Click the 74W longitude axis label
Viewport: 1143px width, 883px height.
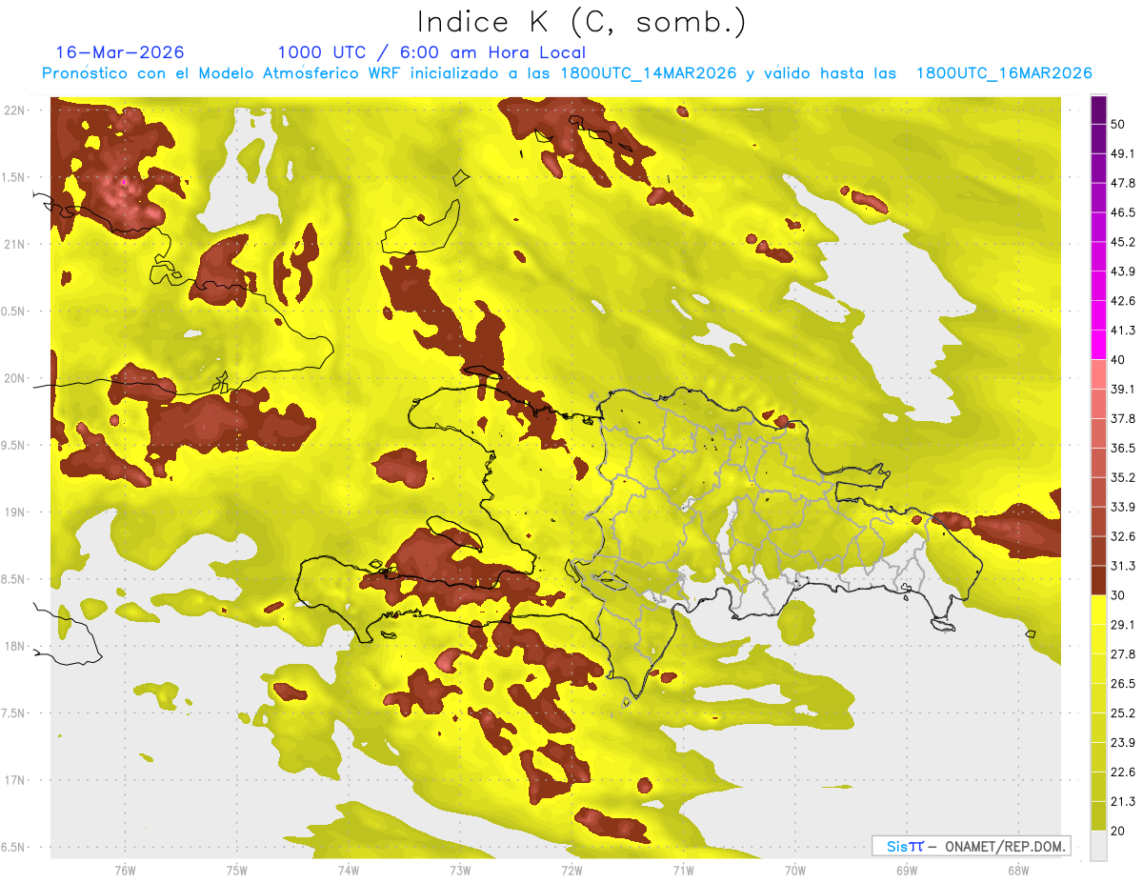(349, 870)
